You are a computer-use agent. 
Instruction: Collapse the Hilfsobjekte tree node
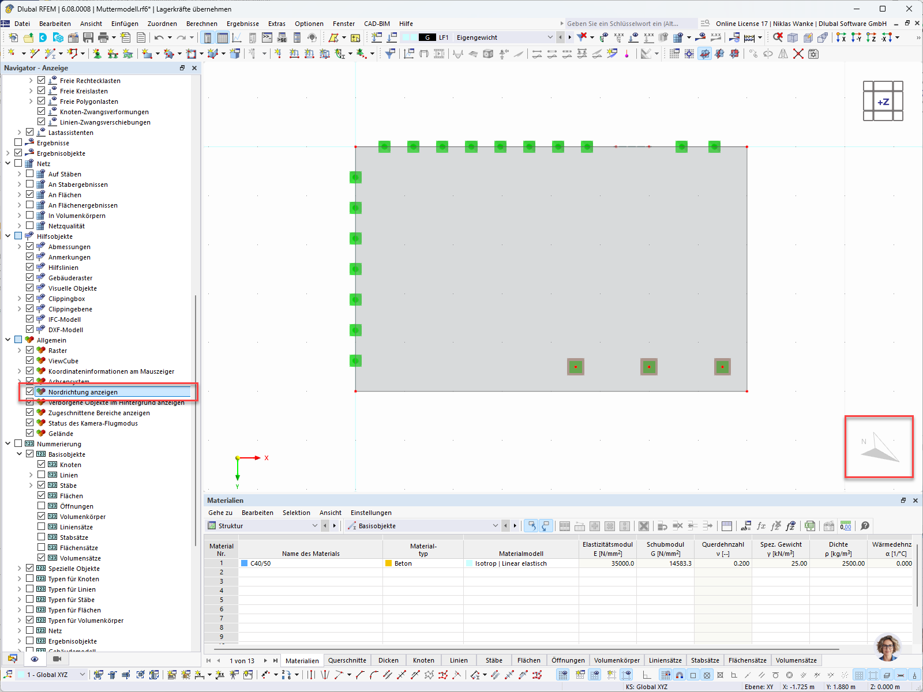pyautogui.click(x=8, y=236)
